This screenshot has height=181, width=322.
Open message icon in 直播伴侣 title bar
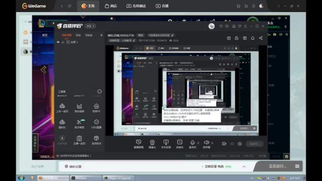pyautogui.click(x=221, y=26)
